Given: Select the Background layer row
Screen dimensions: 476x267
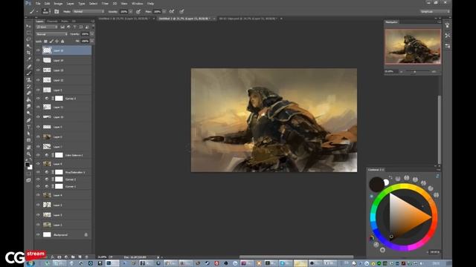Looking at the screenshot, I should tap(63, 234).
